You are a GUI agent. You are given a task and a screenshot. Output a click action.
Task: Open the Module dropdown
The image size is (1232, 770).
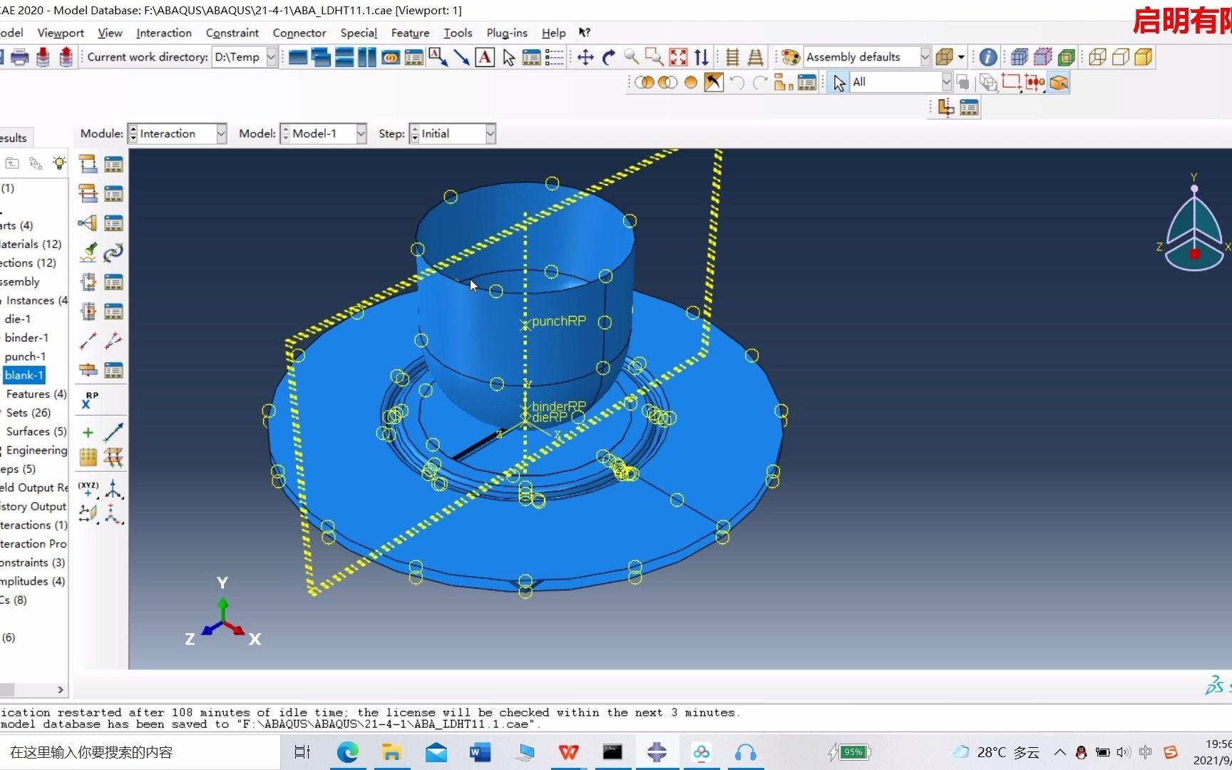(220, 133)
